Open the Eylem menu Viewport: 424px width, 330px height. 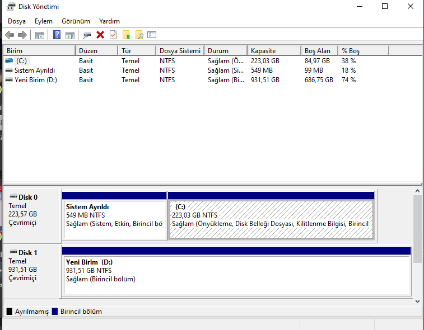click(x=44, y=21)
